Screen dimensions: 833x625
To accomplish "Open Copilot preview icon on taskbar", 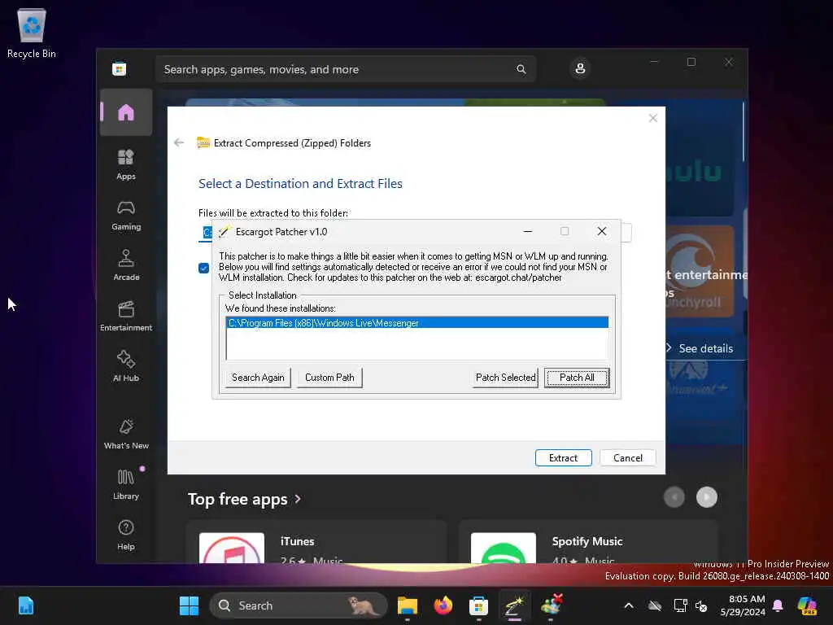I will click(807, 605).
